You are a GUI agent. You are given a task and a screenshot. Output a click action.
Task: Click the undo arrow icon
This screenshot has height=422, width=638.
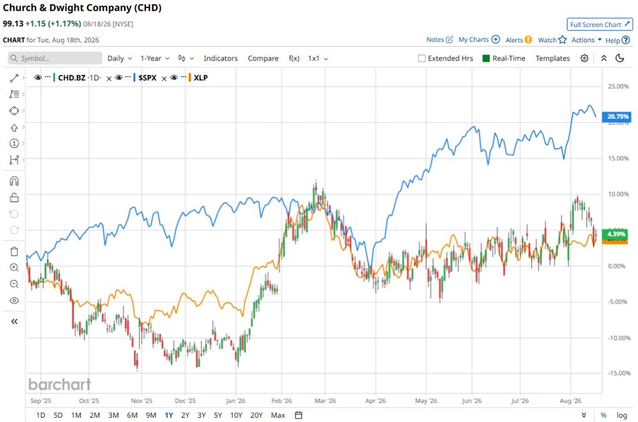pyautogui.click(x=14, y=214)
